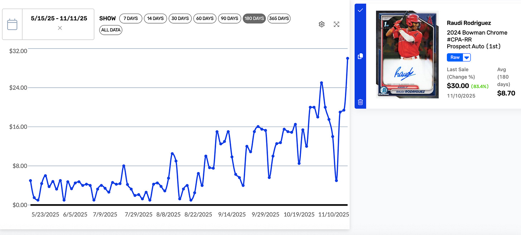Open the Raudi Rodriguez card thumbnail
Screen dimensions: 521x235
point(407,54)
